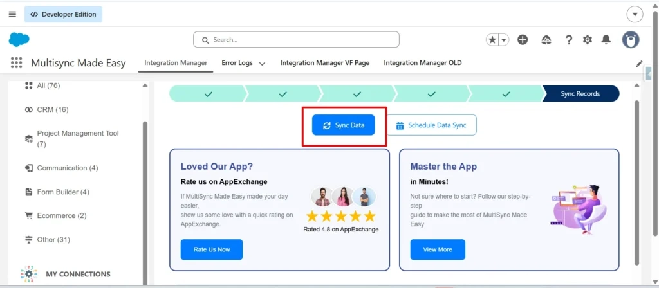659x288 pixels.
Task: Open the App Launcher dots grid
Action: 16,63
